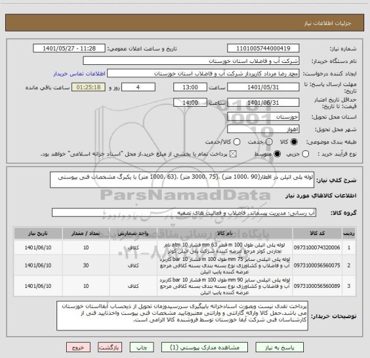Click product code 0973100056560075

coord(317,265)
